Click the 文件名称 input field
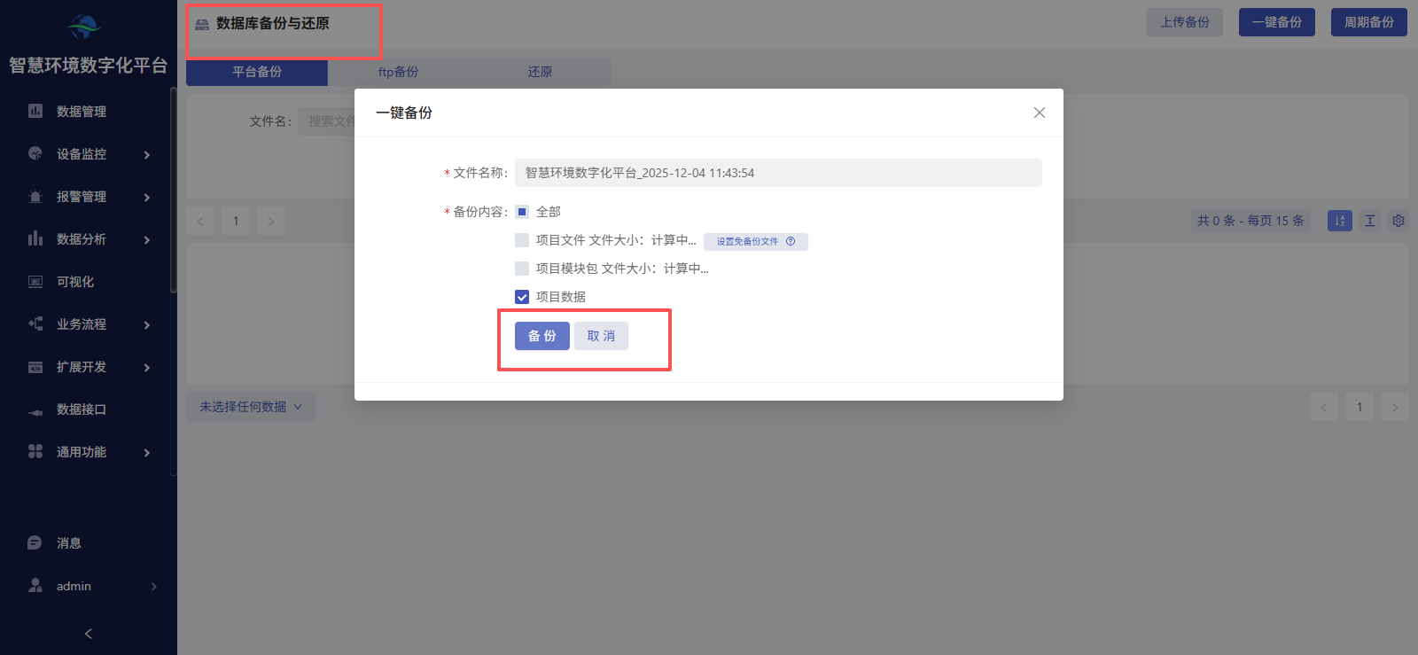The width and height of the screenshot is (1418, 655). (778, 173)
